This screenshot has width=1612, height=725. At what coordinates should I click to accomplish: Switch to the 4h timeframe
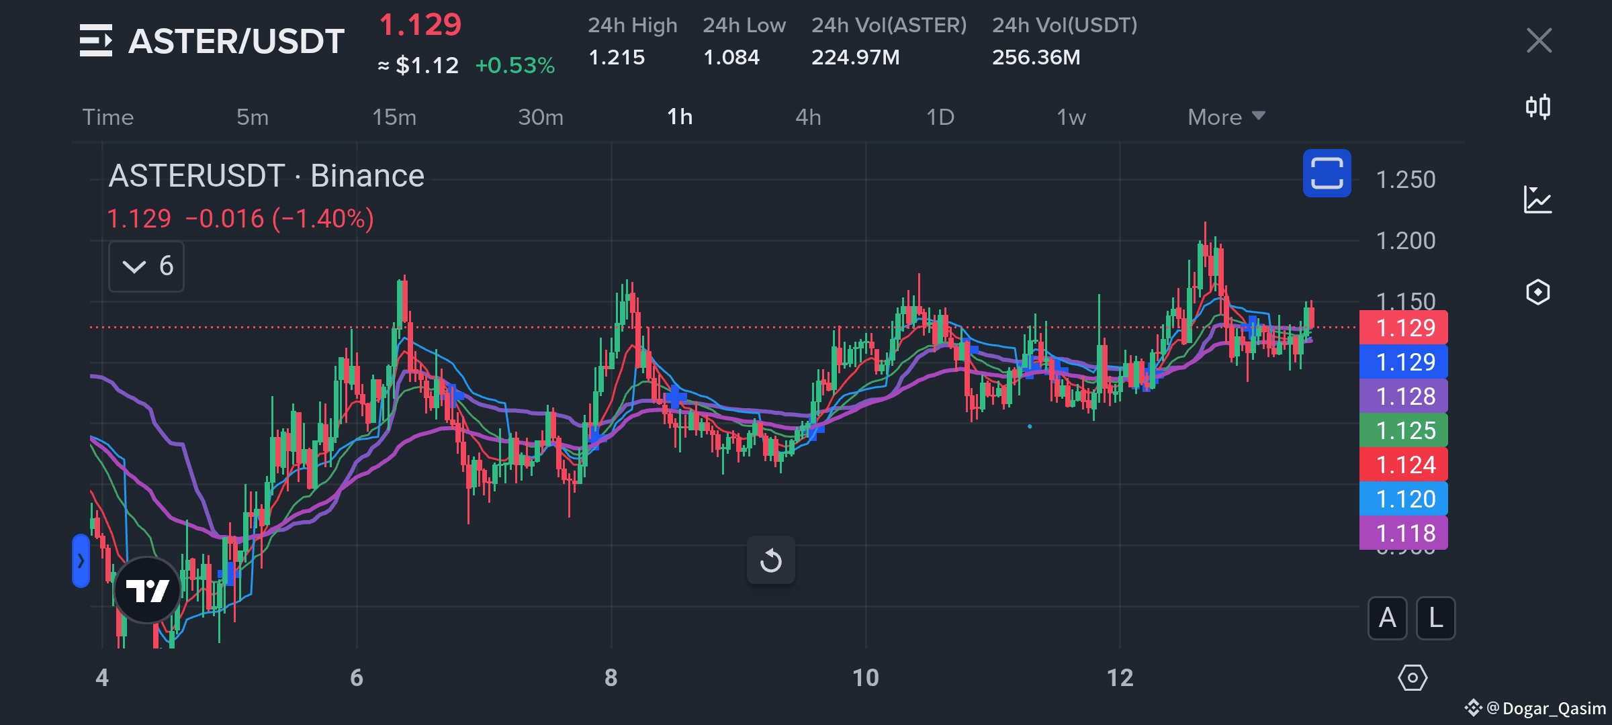pyautogui.click(x=808, y=117)
